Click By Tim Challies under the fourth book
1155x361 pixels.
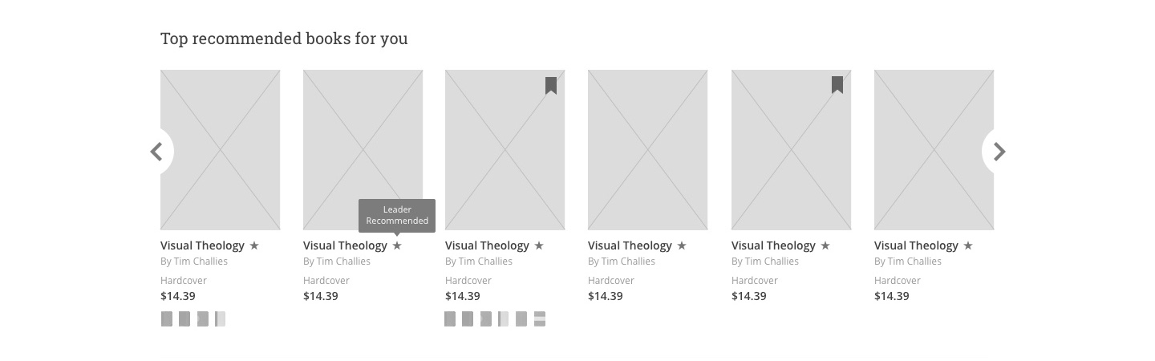pos(622,262)
